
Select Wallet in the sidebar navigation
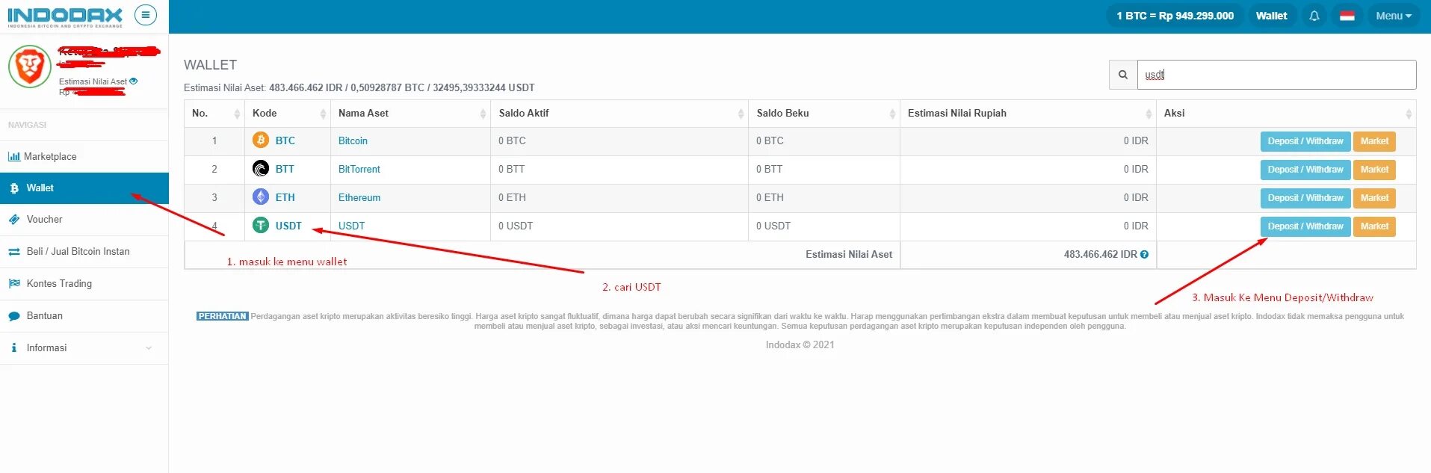pyautogui.click(x=84, y=188)
